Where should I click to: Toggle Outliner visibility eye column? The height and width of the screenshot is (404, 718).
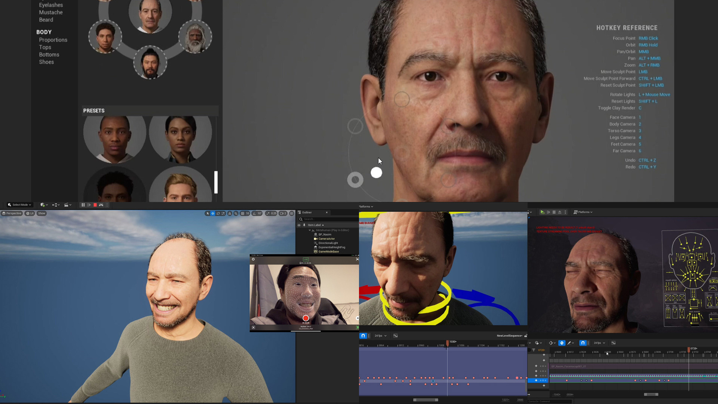coord(299,225)
